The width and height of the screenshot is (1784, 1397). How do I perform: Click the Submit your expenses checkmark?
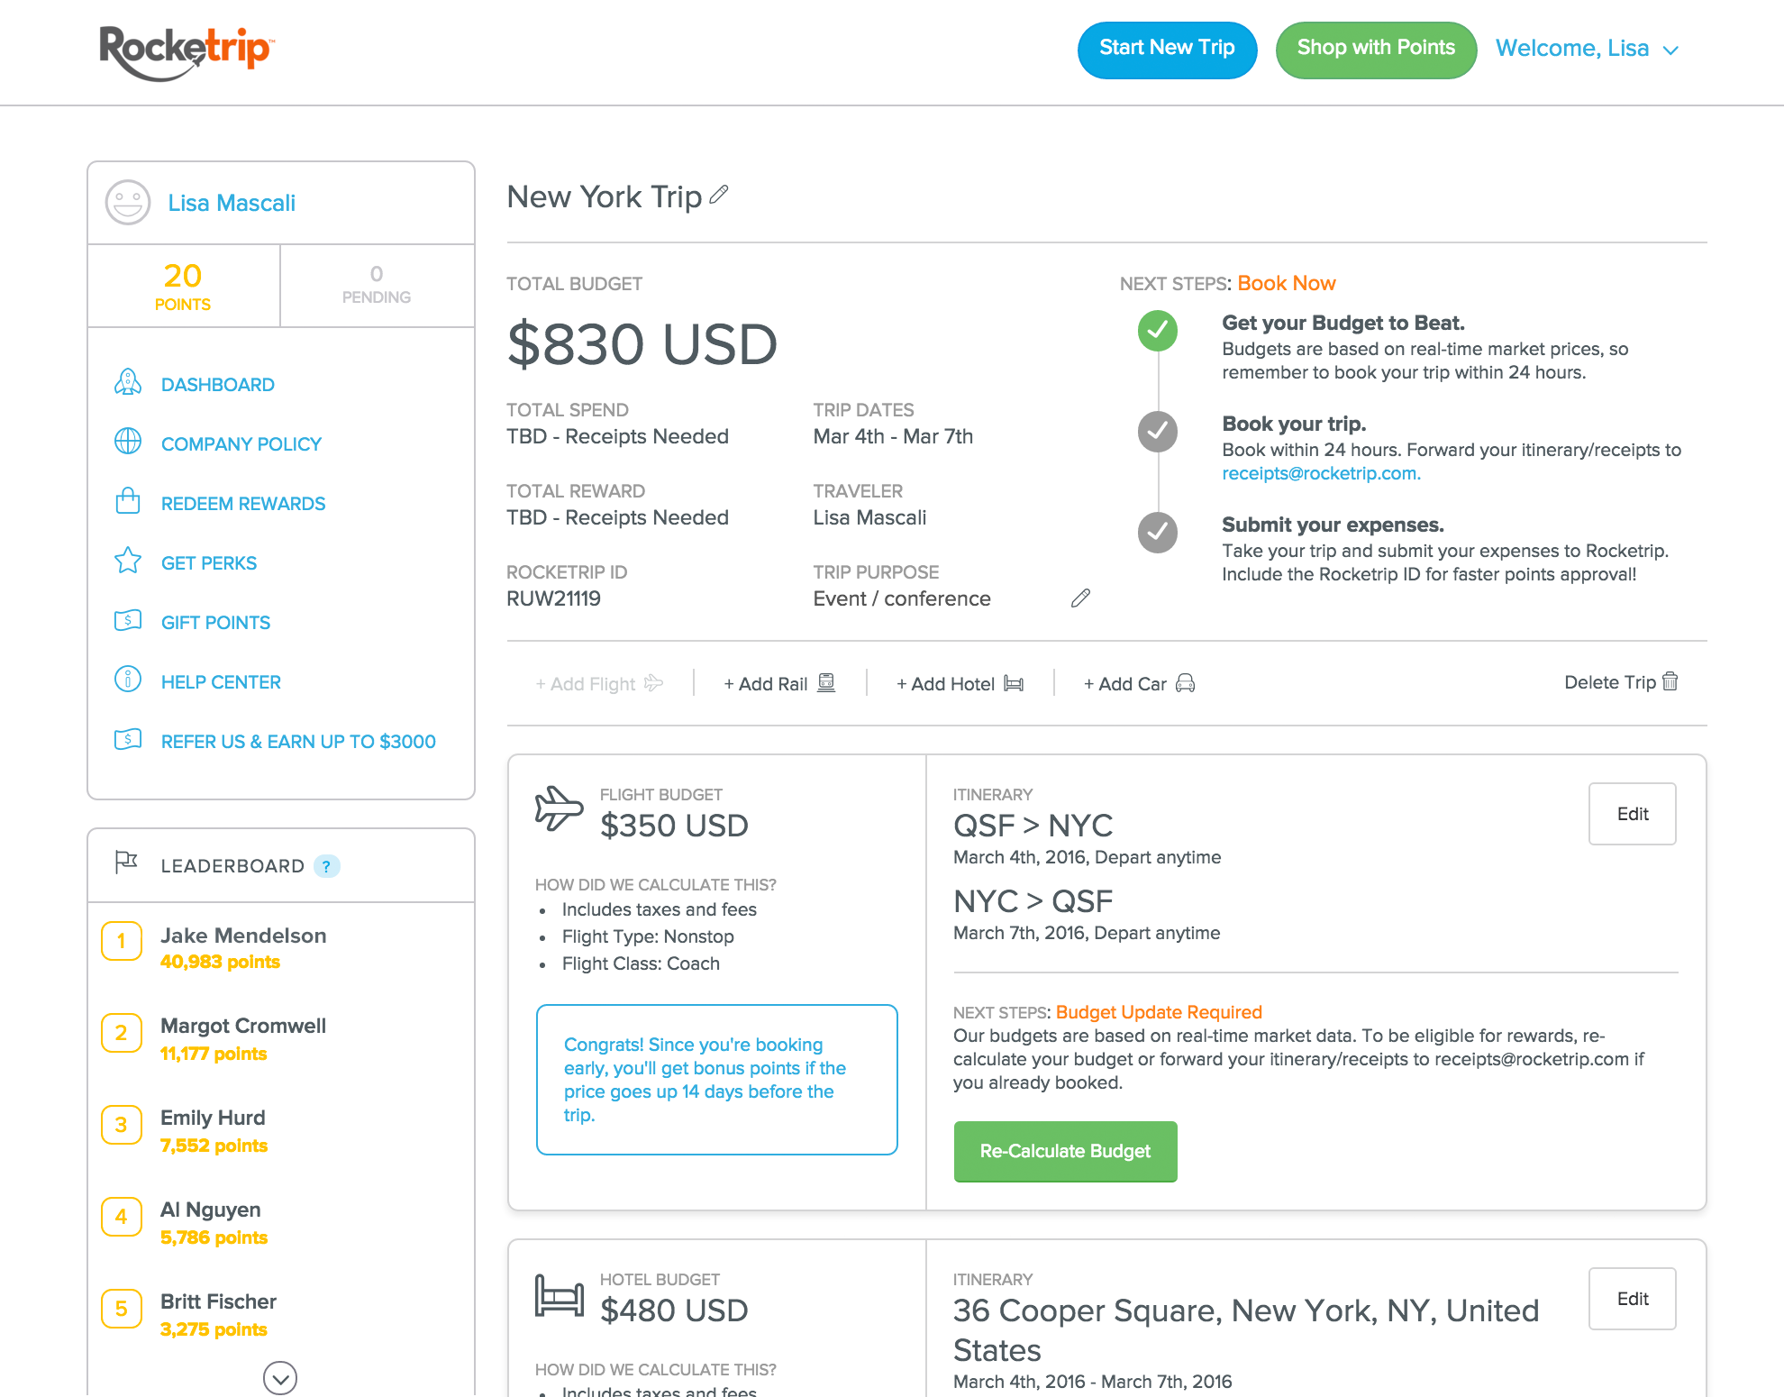pos(1158,533)
